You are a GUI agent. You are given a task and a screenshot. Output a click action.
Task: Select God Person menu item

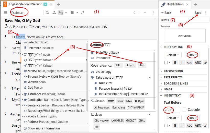tap(34, 88)
